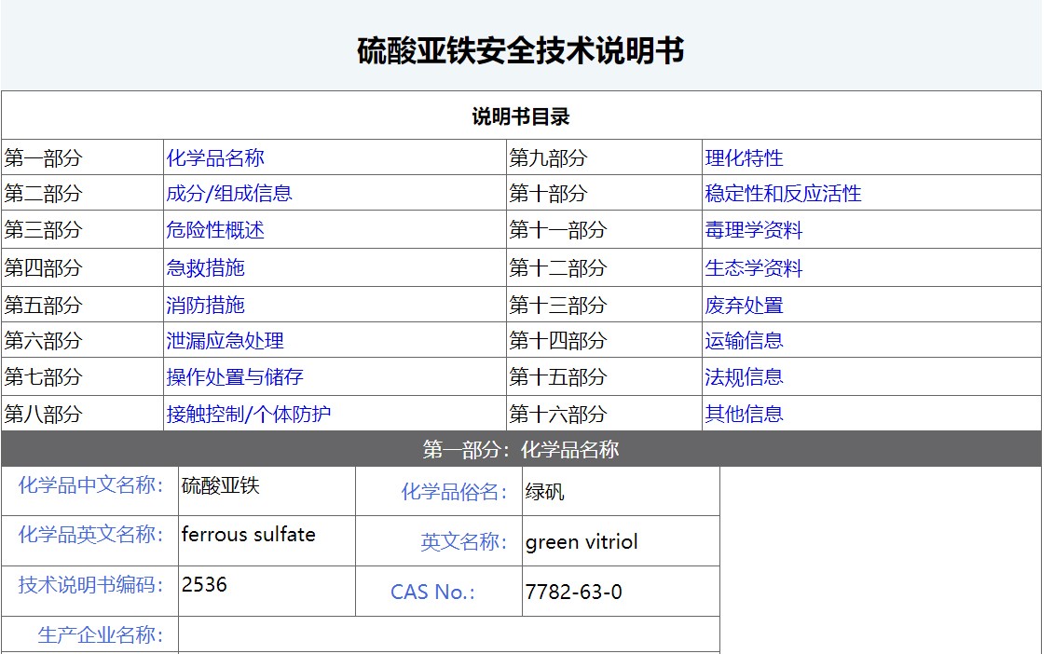This screenshot has width=1054, height=654.
Task: Open 操作处置与储存 link
Action: [235, 377]
